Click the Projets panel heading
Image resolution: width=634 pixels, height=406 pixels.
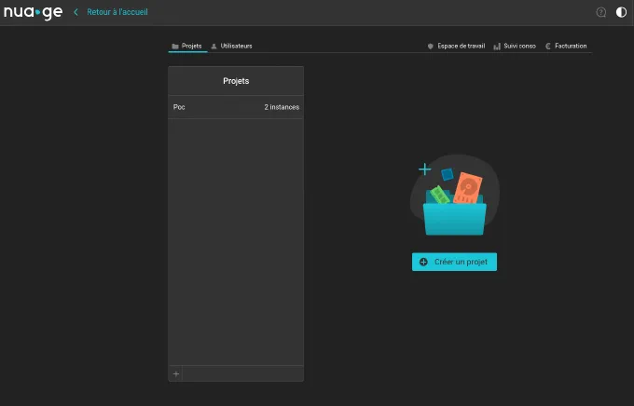[236, 81]
